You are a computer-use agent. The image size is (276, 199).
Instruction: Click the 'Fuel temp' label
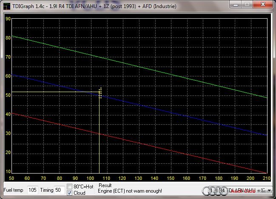[x=13, y=190]
